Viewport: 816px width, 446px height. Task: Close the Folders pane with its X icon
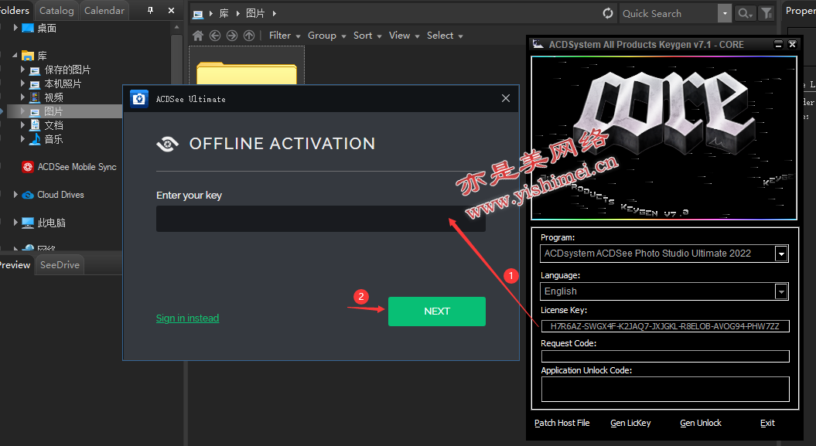click(x=171, y=10)
